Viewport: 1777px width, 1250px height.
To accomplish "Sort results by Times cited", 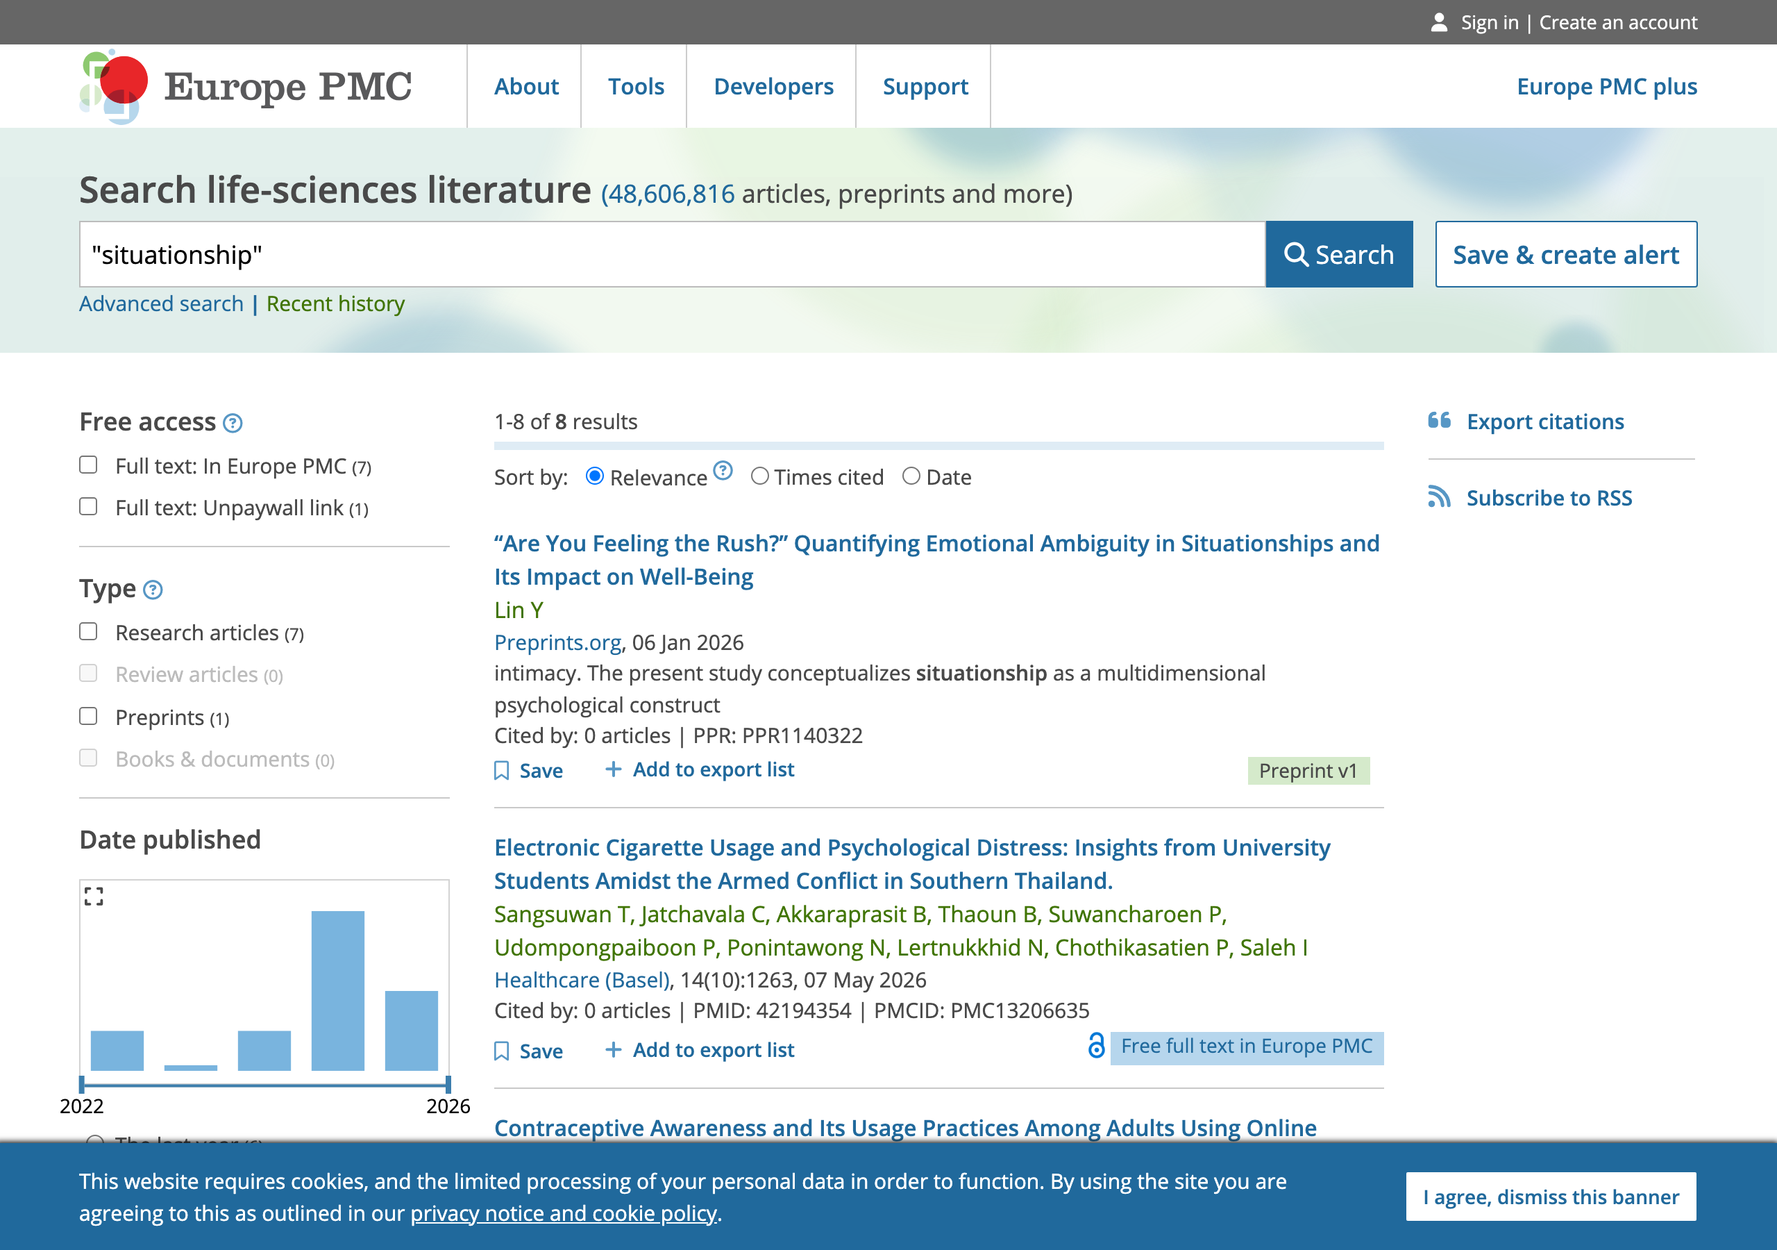I will [x=760, y=476].
